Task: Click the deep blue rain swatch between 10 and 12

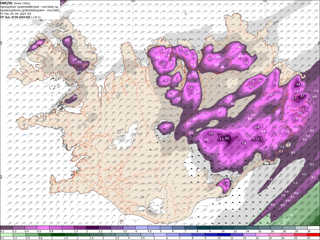Action: (223, 235)
